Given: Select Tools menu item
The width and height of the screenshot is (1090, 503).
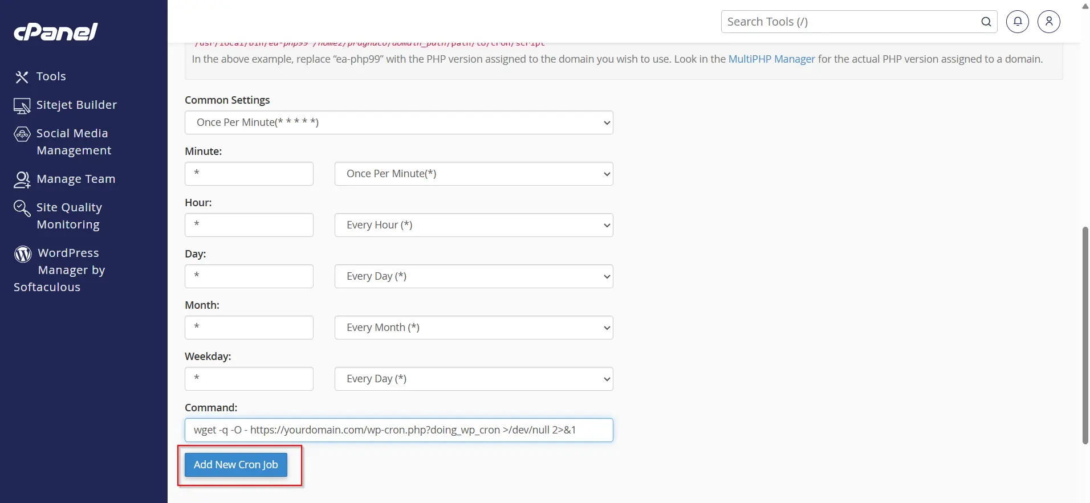Looking at the screenshot, I should pos(51,76).
